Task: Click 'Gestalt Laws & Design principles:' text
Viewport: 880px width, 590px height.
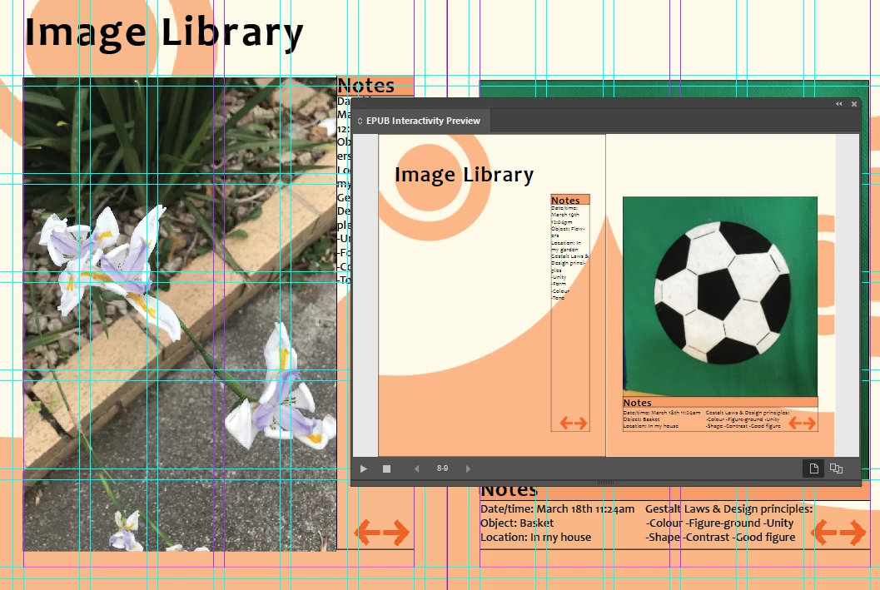Action: point(728,508)
